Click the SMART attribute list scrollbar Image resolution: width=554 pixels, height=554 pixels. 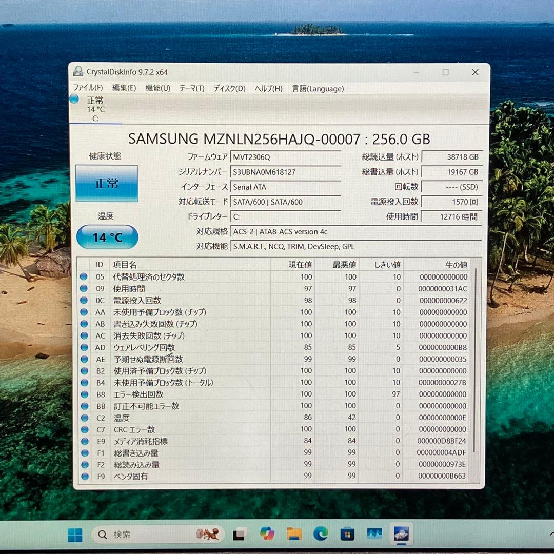(x=475, y=359)
